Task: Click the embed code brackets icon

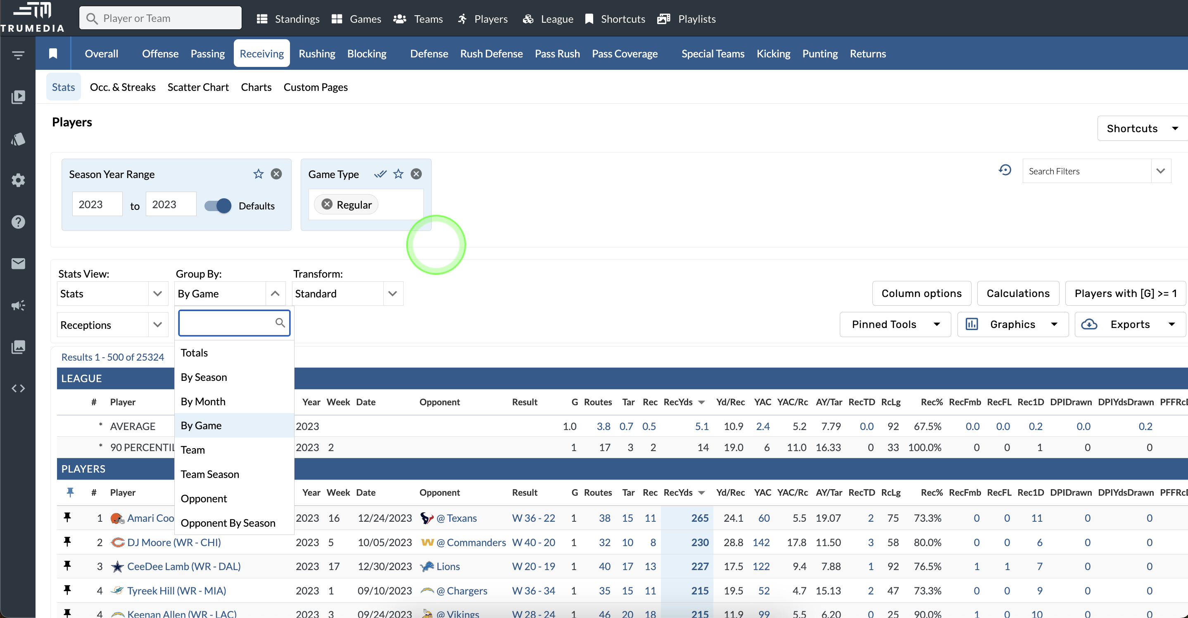Action: 18,388
